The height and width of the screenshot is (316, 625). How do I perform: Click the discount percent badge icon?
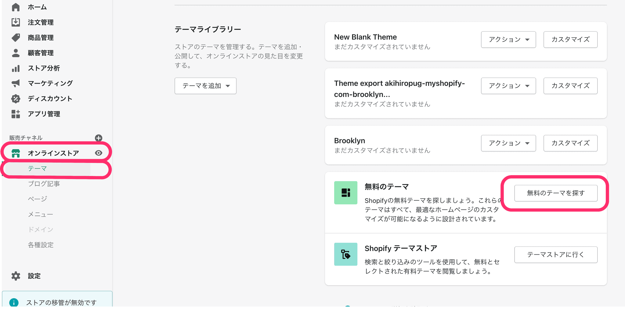pyautogui.click(x=16, y=99)
